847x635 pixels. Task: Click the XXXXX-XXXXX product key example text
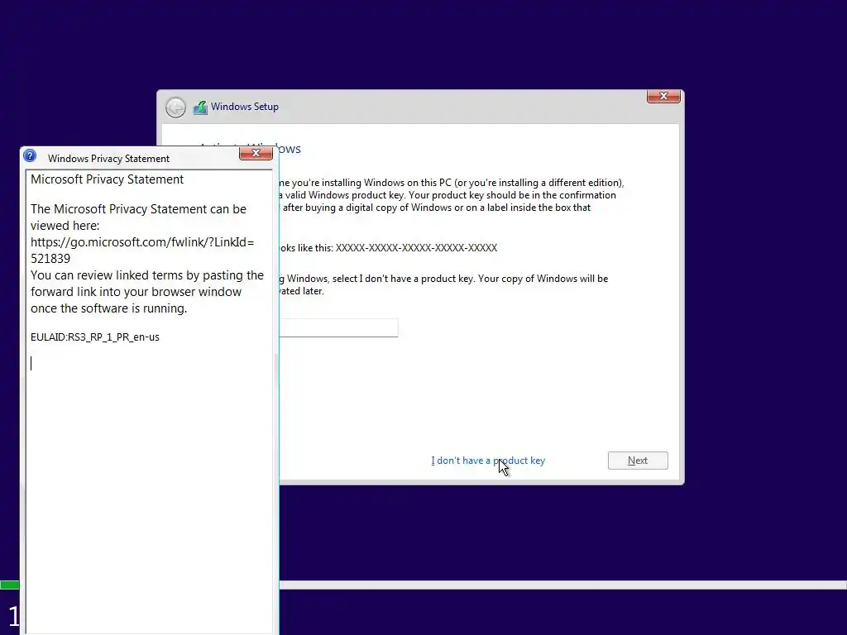point(417,248)
